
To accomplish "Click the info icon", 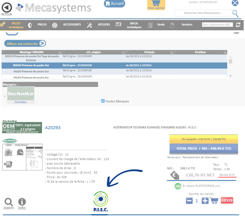I will 22,204.
